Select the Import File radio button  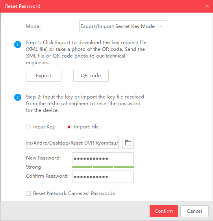click(69, 127)
